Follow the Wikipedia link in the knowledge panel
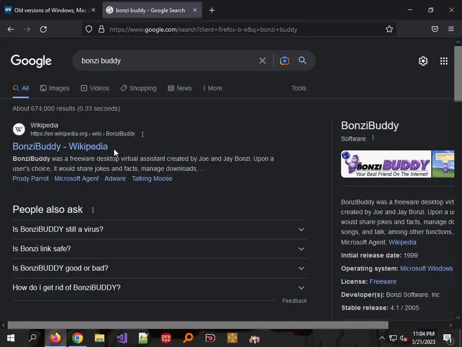The width and height of the screenshot is (462, 347). click(x=402, y=242)
